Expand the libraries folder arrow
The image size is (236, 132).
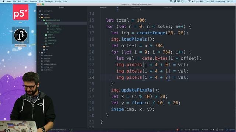44,35
